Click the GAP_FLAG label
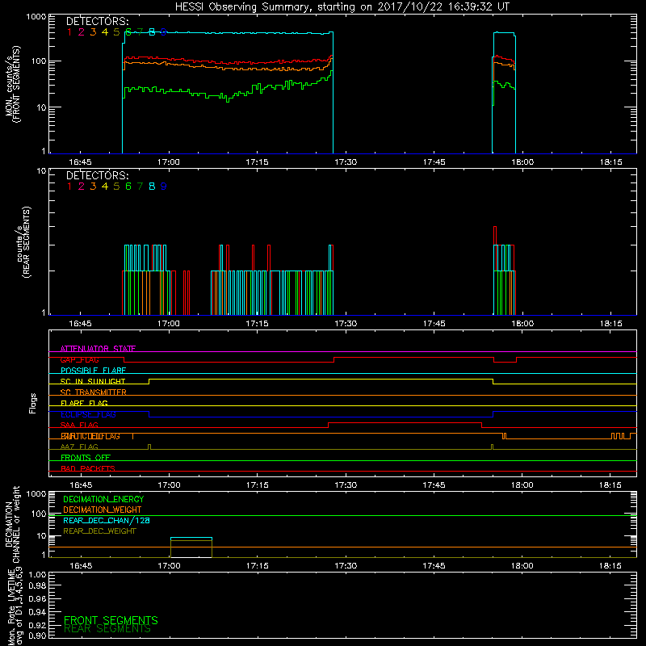 (x=79, y=359)
